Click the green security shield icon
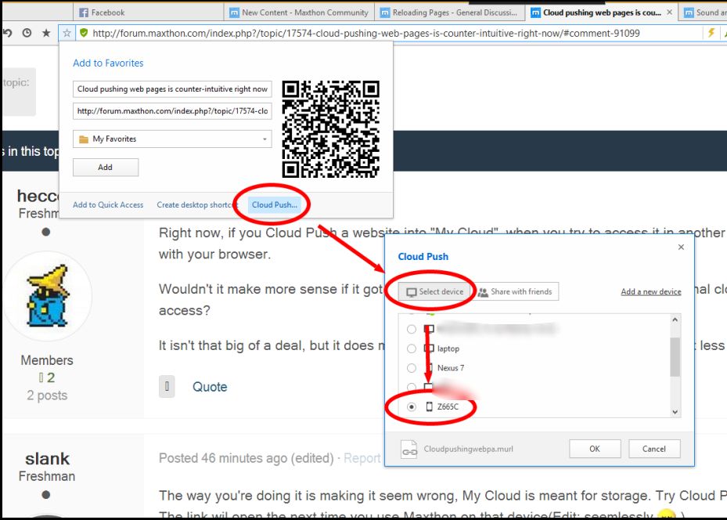Image resolution: width=727 pixels, height=520 pixels. 84,33
